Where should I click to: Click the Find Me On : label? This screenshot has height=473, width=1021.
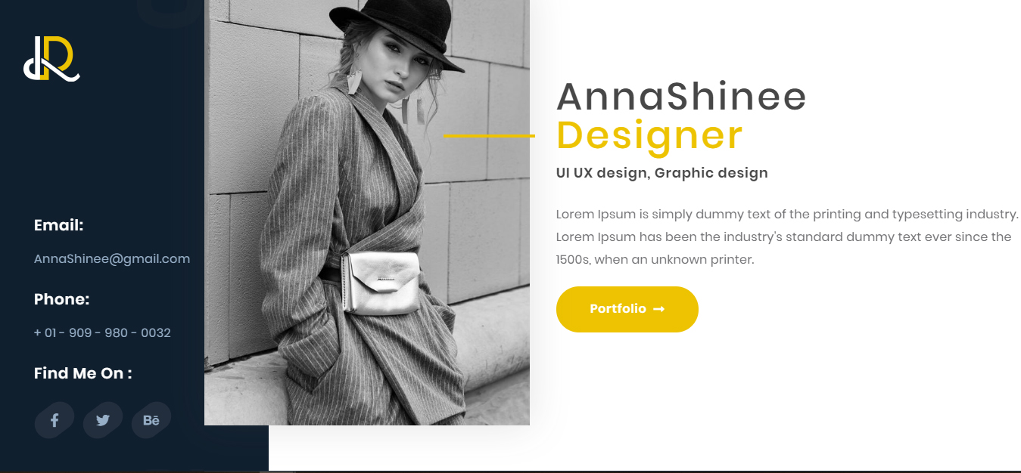[x=83, y=373]
